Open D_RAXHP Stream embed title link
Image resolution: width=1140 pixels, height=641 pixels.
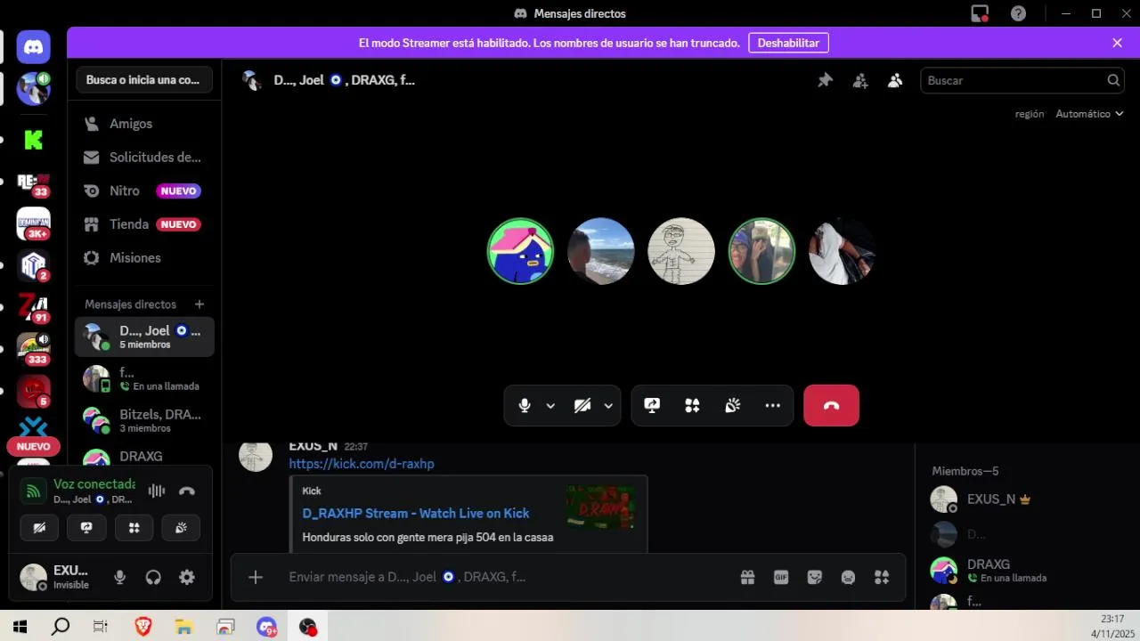click(x=416, y=514)
